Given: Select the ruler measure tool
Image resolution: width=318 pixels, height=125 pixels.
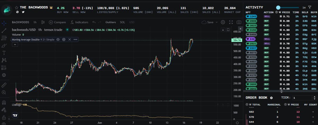Looking at the screenshot, I should click(4, 85).
